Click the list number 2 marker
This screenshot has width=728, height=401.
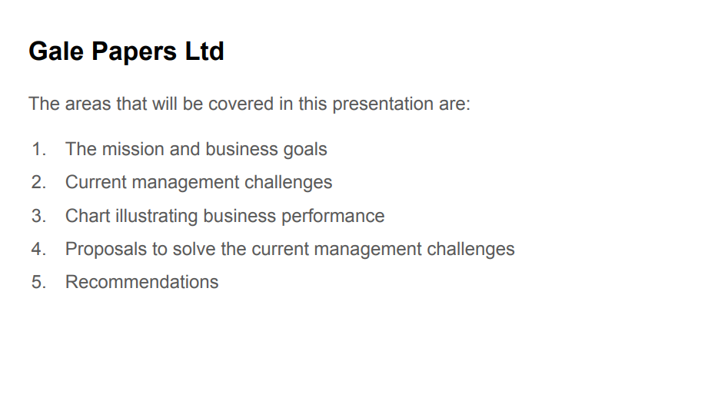point(38,182)
